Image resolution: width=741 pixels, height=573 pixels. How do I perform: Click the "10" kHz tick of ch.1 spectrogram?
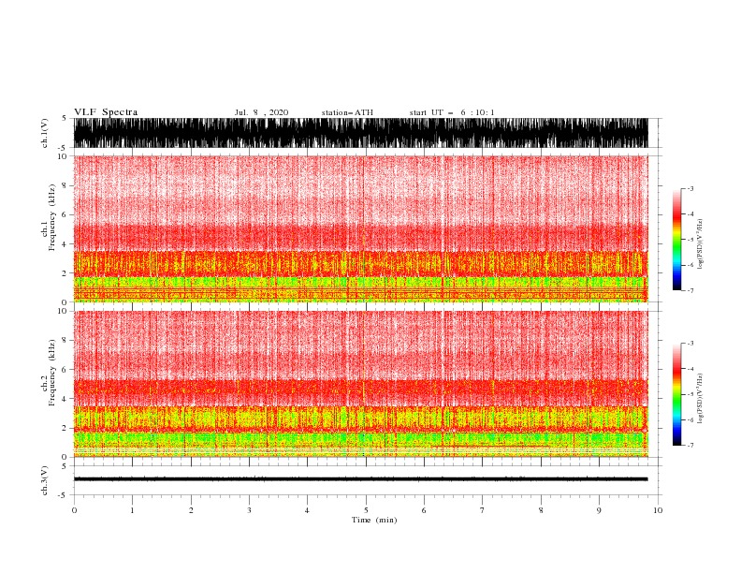click(63, 156)
